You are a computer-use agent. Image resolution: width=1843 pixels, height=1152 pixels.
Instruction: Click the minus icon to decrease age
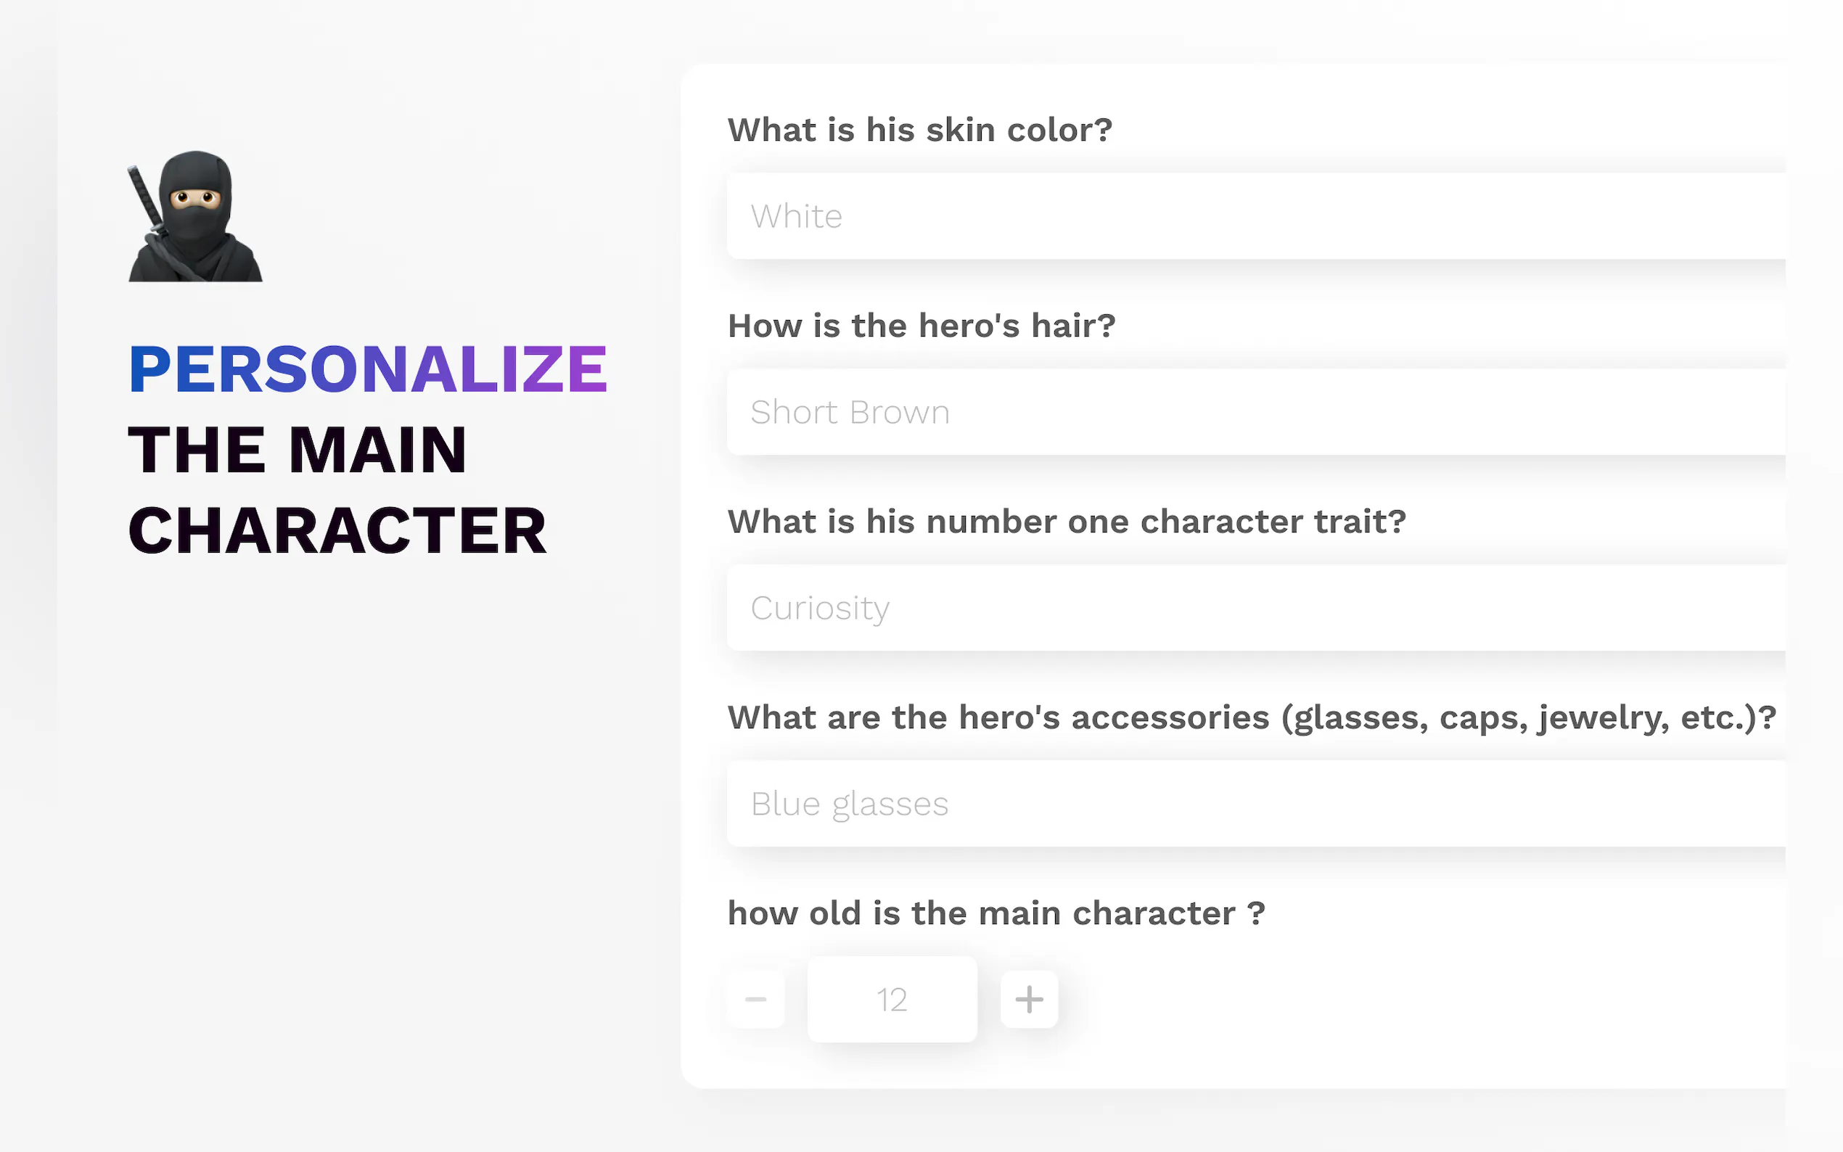tap(756, 999)
